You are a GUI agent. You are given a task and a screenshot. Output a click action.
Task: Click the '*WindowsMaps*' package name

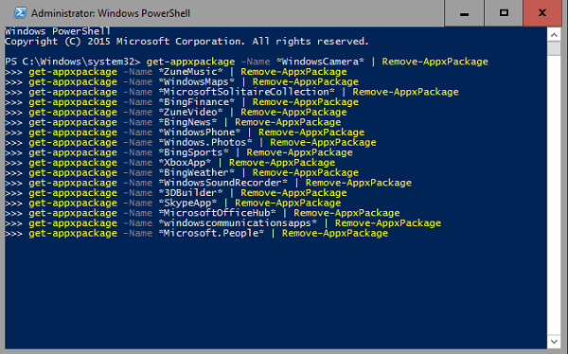pos(196,82)
